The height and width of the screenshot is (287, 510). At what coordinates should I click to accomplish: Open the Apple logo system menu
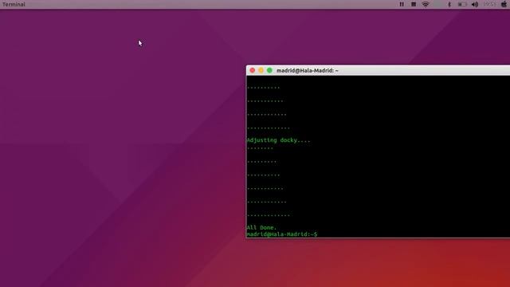[x=504, y=4]
